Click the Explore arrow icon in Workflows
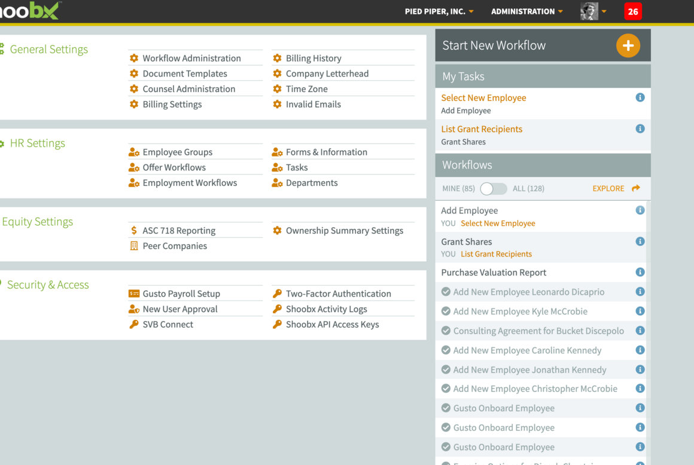Screen dimensions: 694x465 click(636, 188)
